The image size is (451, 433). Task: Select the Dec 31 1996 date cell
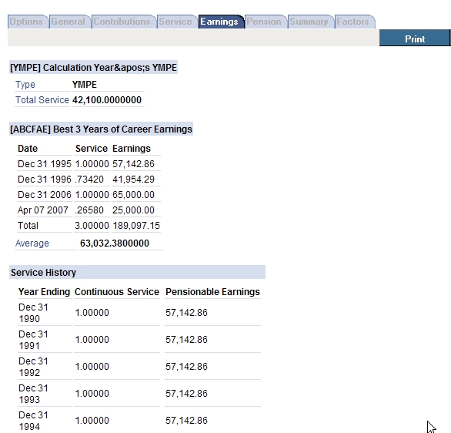point(45,179)
